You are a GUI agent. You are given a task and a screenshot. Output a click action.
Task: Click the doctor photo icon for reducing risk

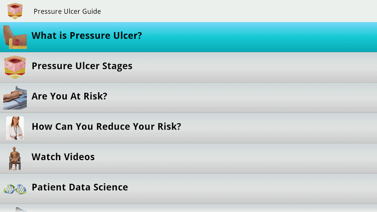[15, 128]
